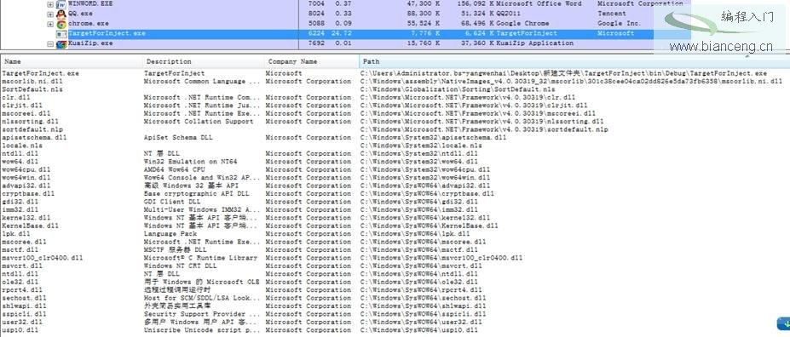Click the Word icon beside WINWORD.EXE
The image size is (790, 337).
coord(61,3)
